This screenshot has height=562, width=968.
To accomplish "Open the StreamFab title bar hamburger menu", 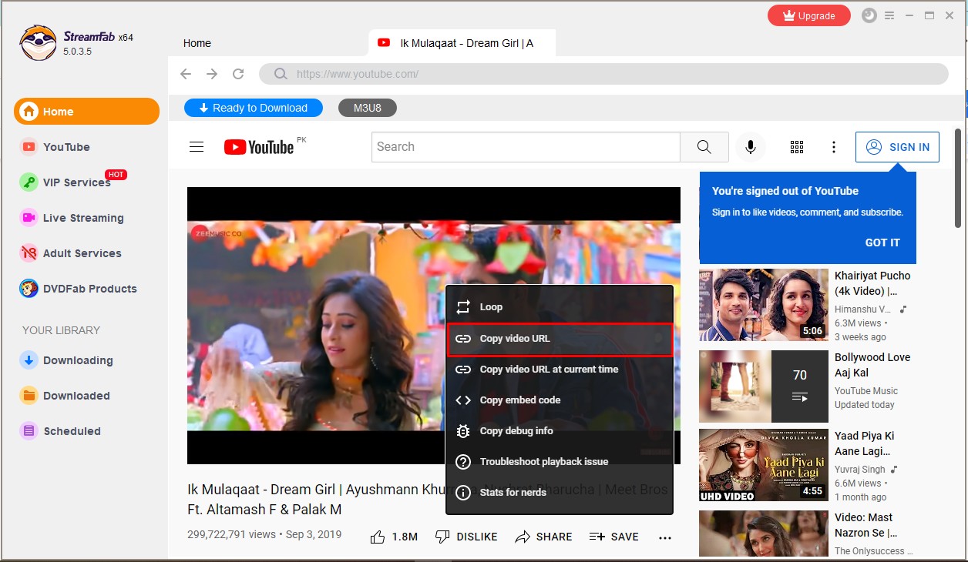I will click(x=889, y=15).
